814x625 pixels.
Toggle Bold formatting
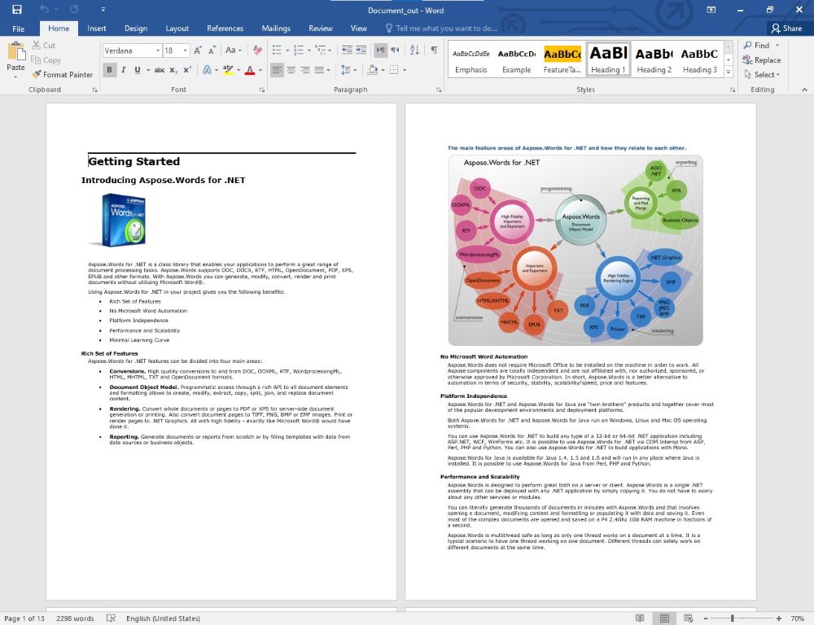coord(109,68)
